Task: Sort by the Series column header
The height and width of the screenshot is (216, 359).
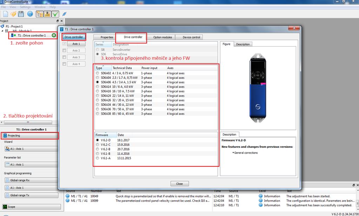Action: pos(103,44)
